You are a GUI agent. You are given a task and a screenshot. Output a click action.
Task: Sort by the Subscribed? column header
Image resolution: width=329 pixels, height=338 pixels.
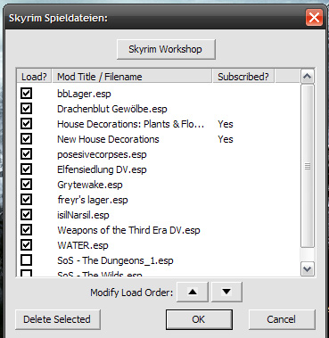click(x=243, y=77)
